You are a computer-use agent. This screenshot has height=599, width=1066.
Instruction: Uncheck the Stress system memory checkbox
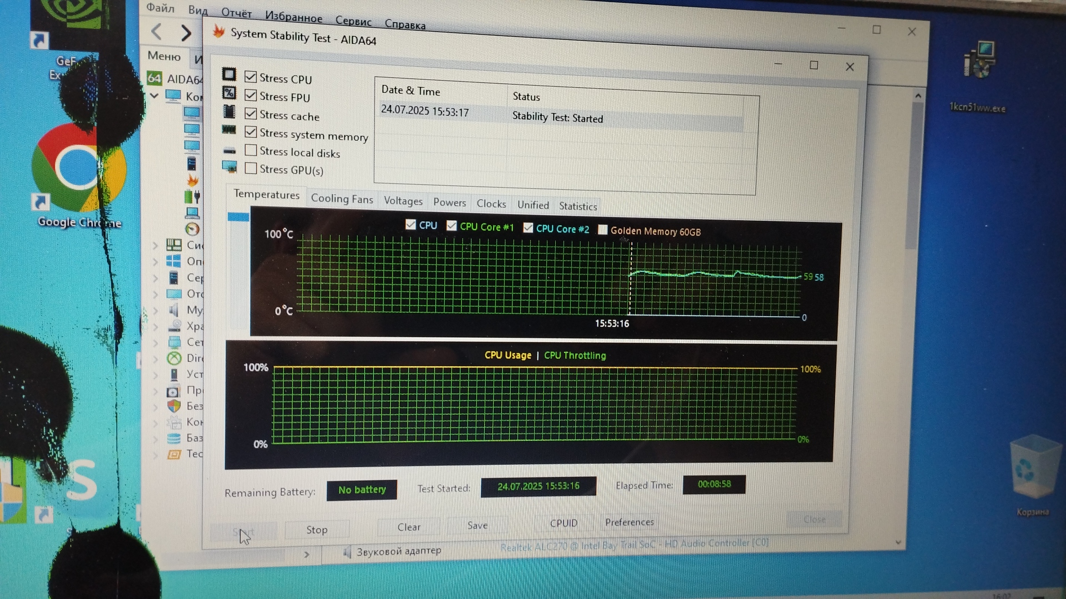point(251,132)
